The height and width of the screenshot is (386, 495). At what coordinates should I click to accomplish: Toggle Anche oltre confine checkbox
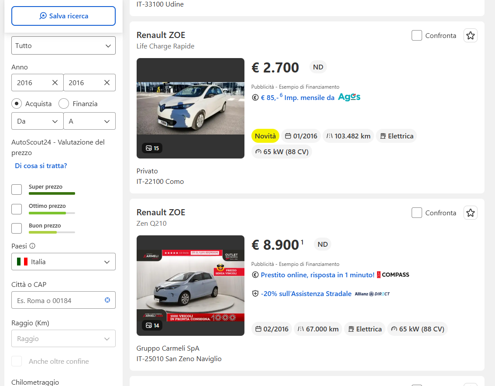coord(17,361)
